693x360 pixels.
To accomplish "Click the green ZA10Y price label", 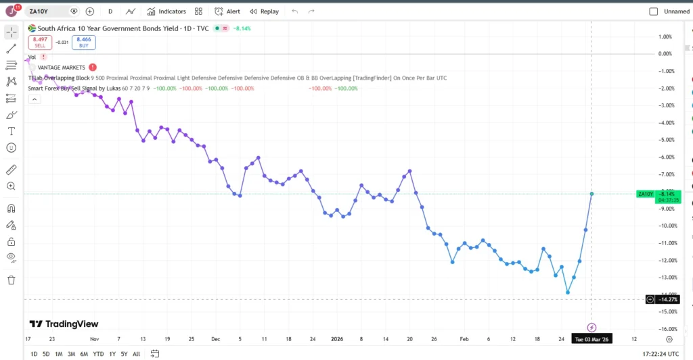I will [x=645, y=194].
